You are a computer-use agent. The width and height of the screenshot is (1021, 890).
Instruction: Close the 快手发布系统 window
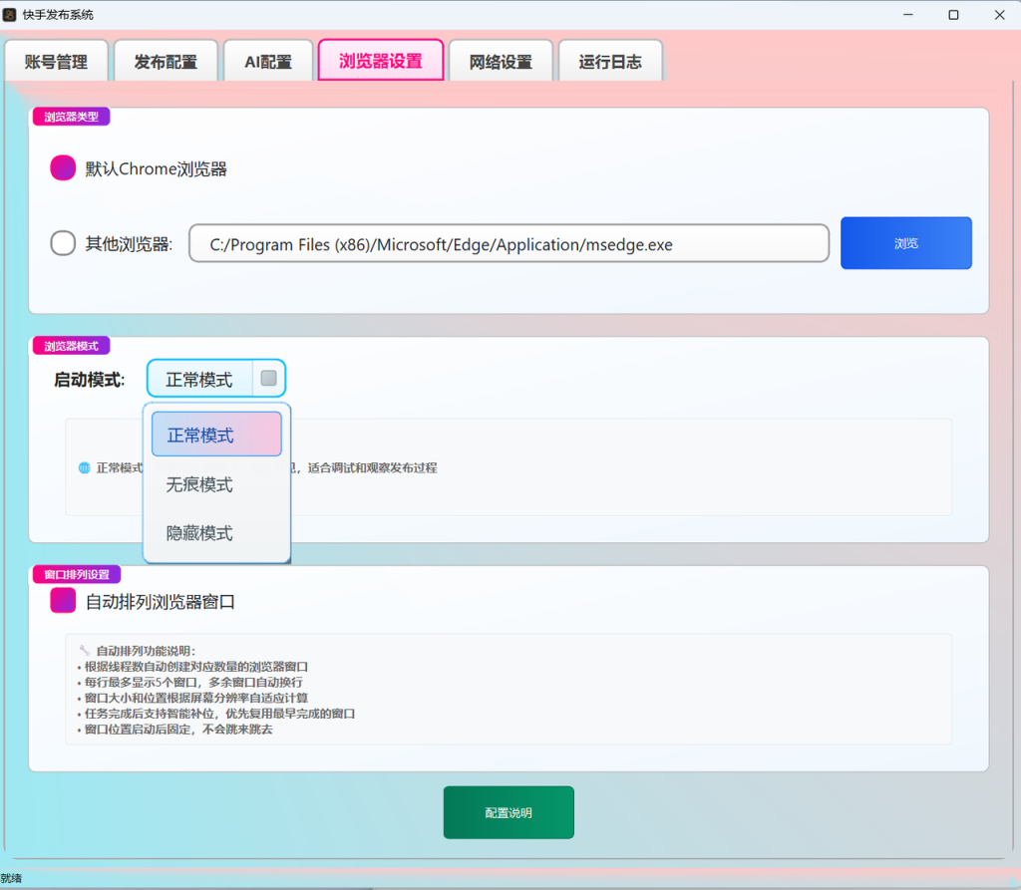(999, 14)
